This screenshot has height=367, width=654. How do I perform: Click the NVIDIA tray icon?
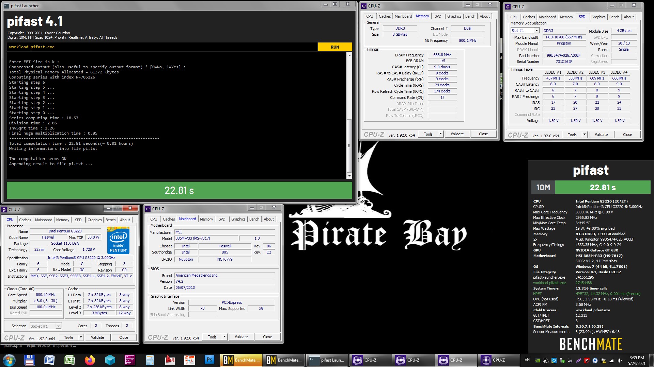click(538, 361)
